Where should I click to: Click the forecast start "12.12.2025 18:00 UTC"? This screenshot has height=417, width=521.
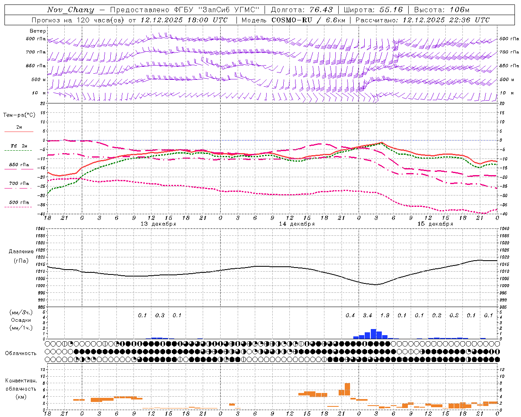coord(184,20)
